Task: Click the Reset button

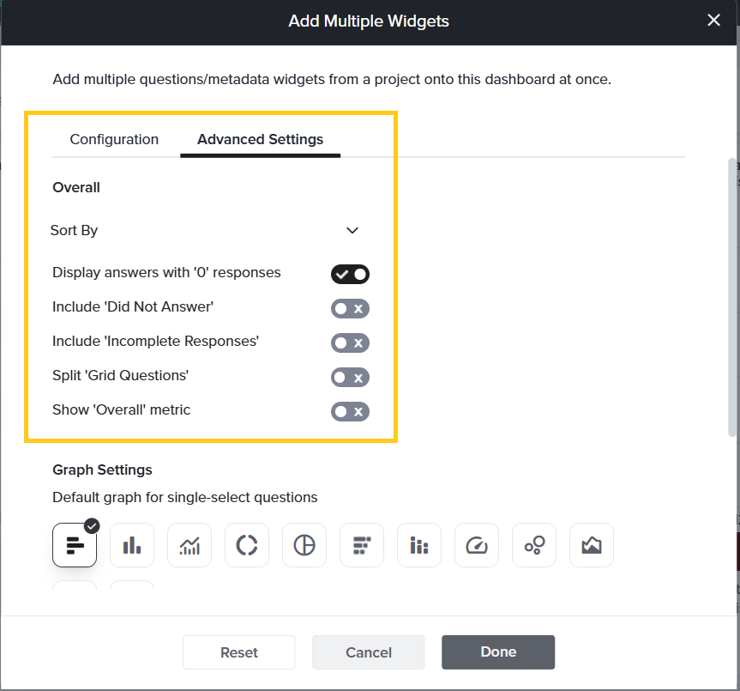Action: tap(238, 652)
